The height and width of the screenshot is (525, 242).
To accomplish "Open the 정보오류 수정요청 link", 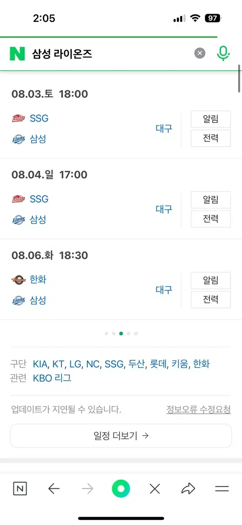I will click(198, 409).
